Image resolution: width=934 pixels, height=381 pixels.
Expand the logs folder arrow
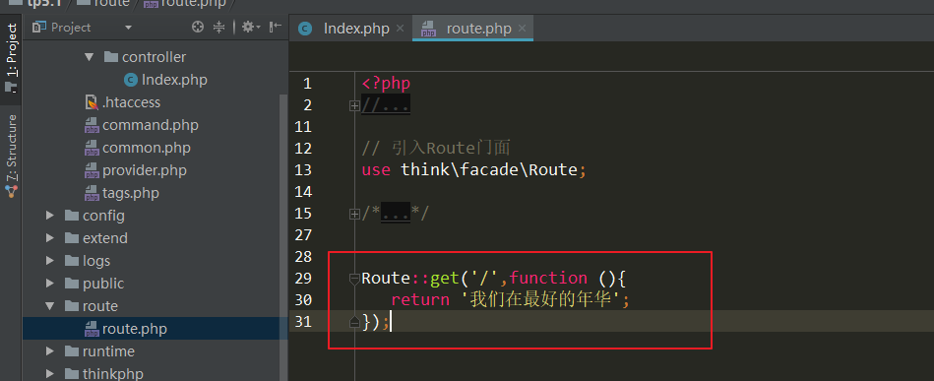pos(50,261)
